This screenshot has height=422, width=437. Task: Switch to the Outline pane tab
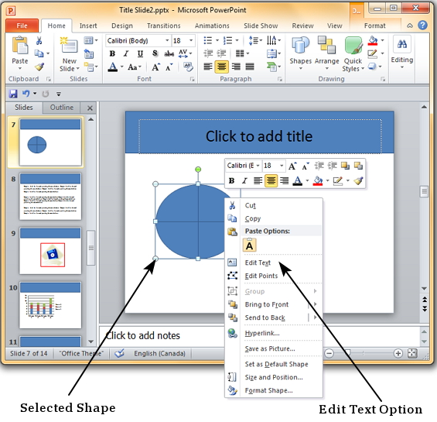[x=62, y=108]
